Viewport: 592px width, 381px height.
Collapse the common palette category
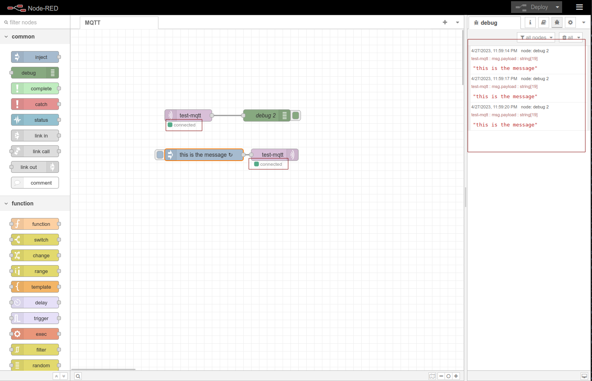(x=6, y=37)
